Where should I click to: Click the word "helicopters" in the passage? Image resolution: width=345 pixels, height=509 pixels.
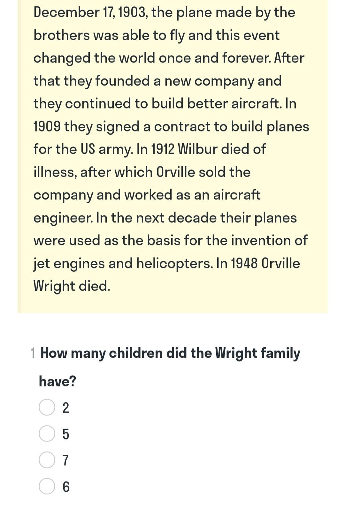(174, 264)
